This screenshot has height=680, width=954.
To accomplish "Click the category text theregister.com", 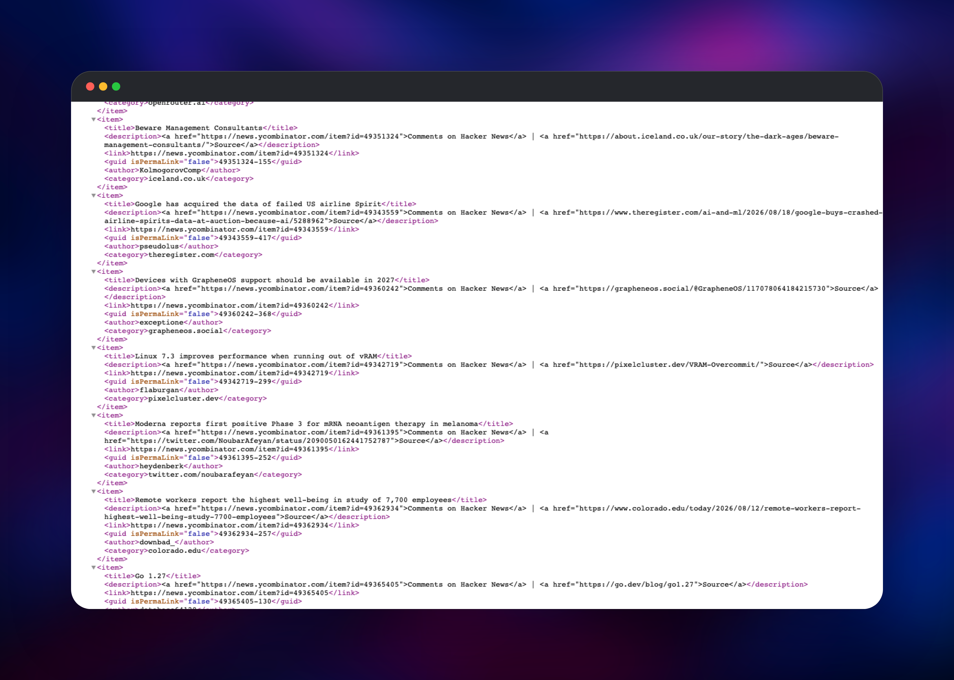I will pyautogui.click(x=181, y=254).
